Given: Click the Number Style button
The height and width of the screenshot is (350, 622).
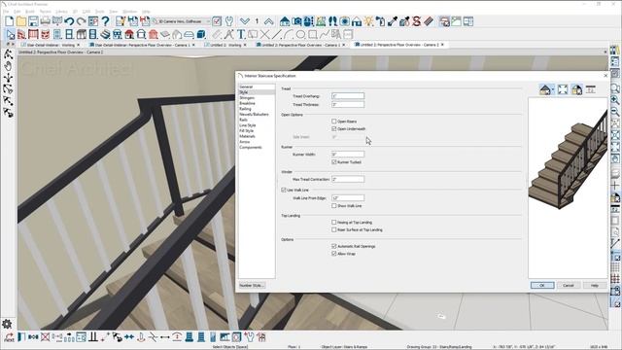Looking at the screenshot, I should pos(252,285).
